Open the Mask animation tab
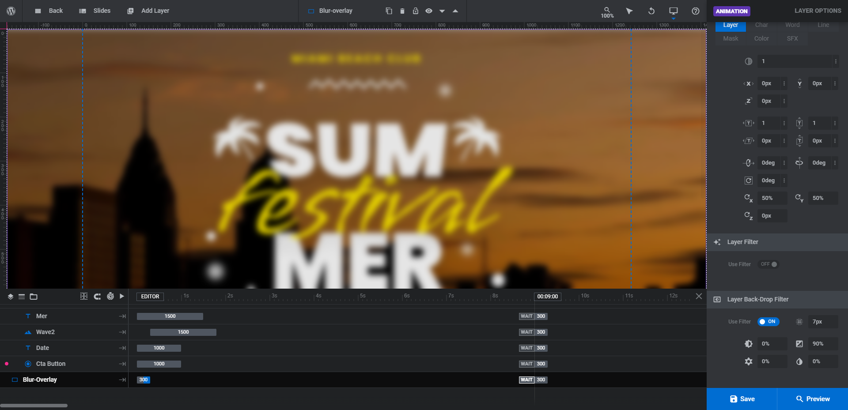Screen dimensions: 848x410 point(731,38)
